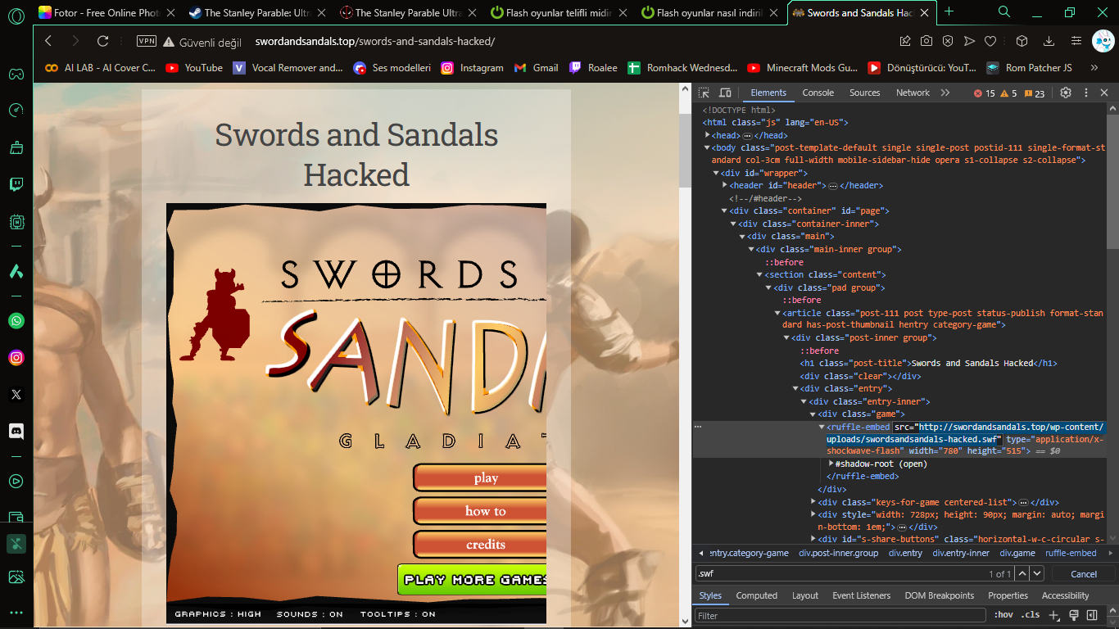
Task: Reload the current page
Action: pos(103,41)
